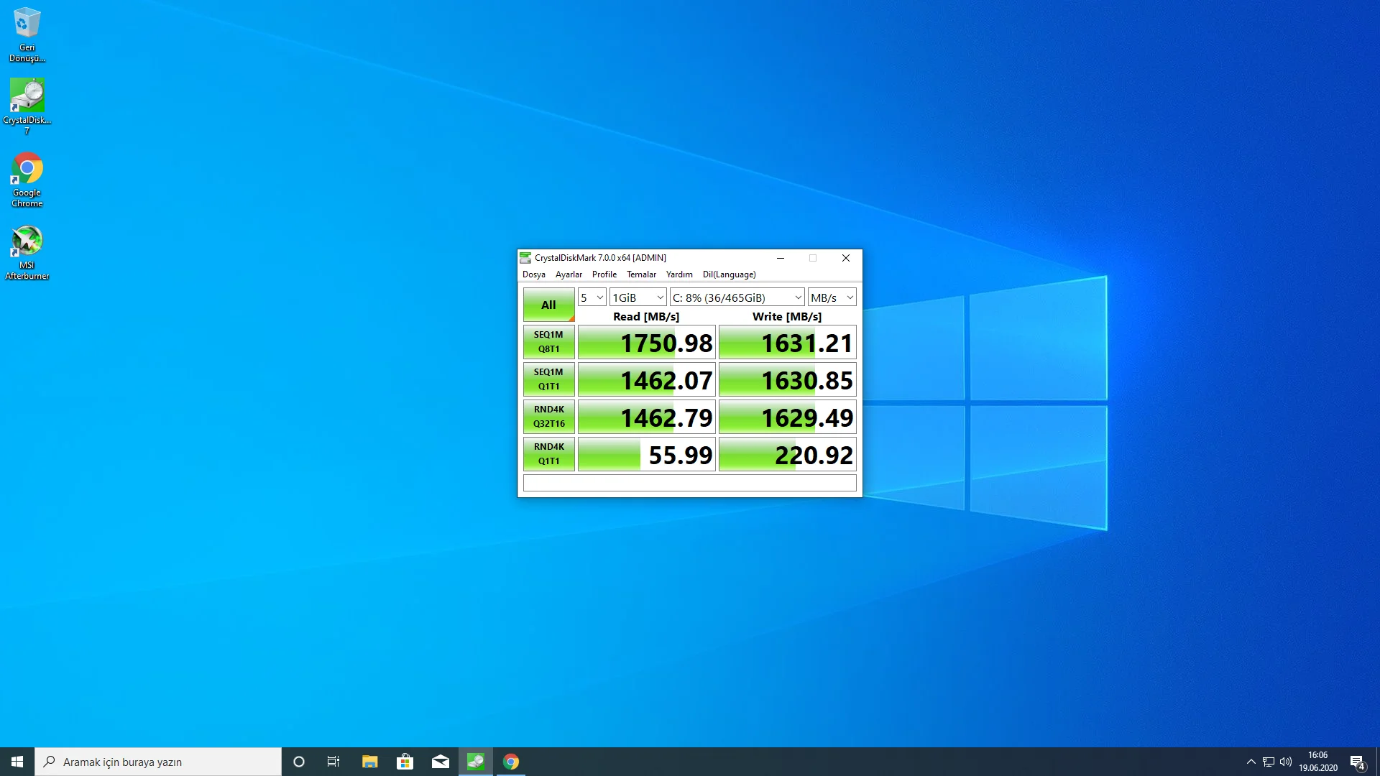Image resolution: width=1380 pixels, height=776 pixels.
Task: Run the SEQ1M Q8T1 test button
Action: (548, 342)
